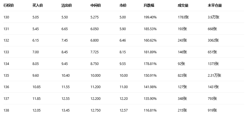This screenshot has width=245, height=116.
Task: Click the 市价 column header
Action: pos(123,6)
